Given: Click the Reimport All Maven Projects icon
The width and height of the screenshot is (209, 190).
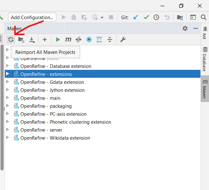Looking at the screenshot, I should [x=11, y=40].
